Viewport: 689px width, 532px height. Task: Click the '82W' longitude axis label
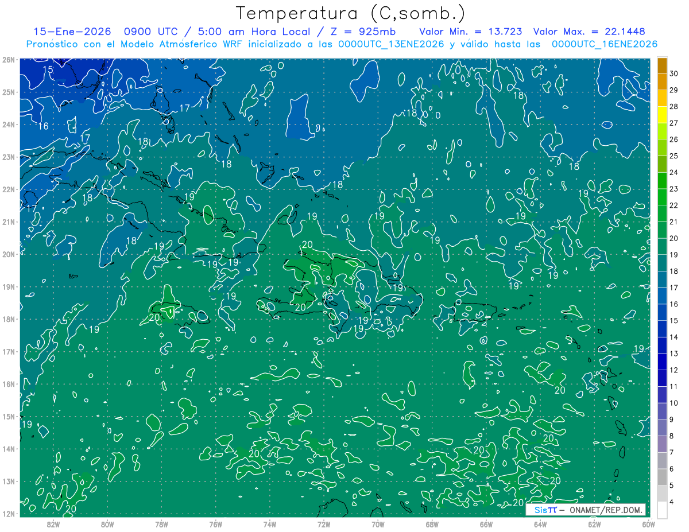pyautogui.click(x=53, y=524)
